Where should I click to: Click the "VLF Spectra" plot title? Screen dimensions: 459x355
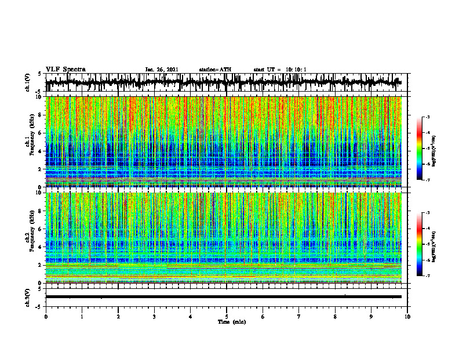65,70
